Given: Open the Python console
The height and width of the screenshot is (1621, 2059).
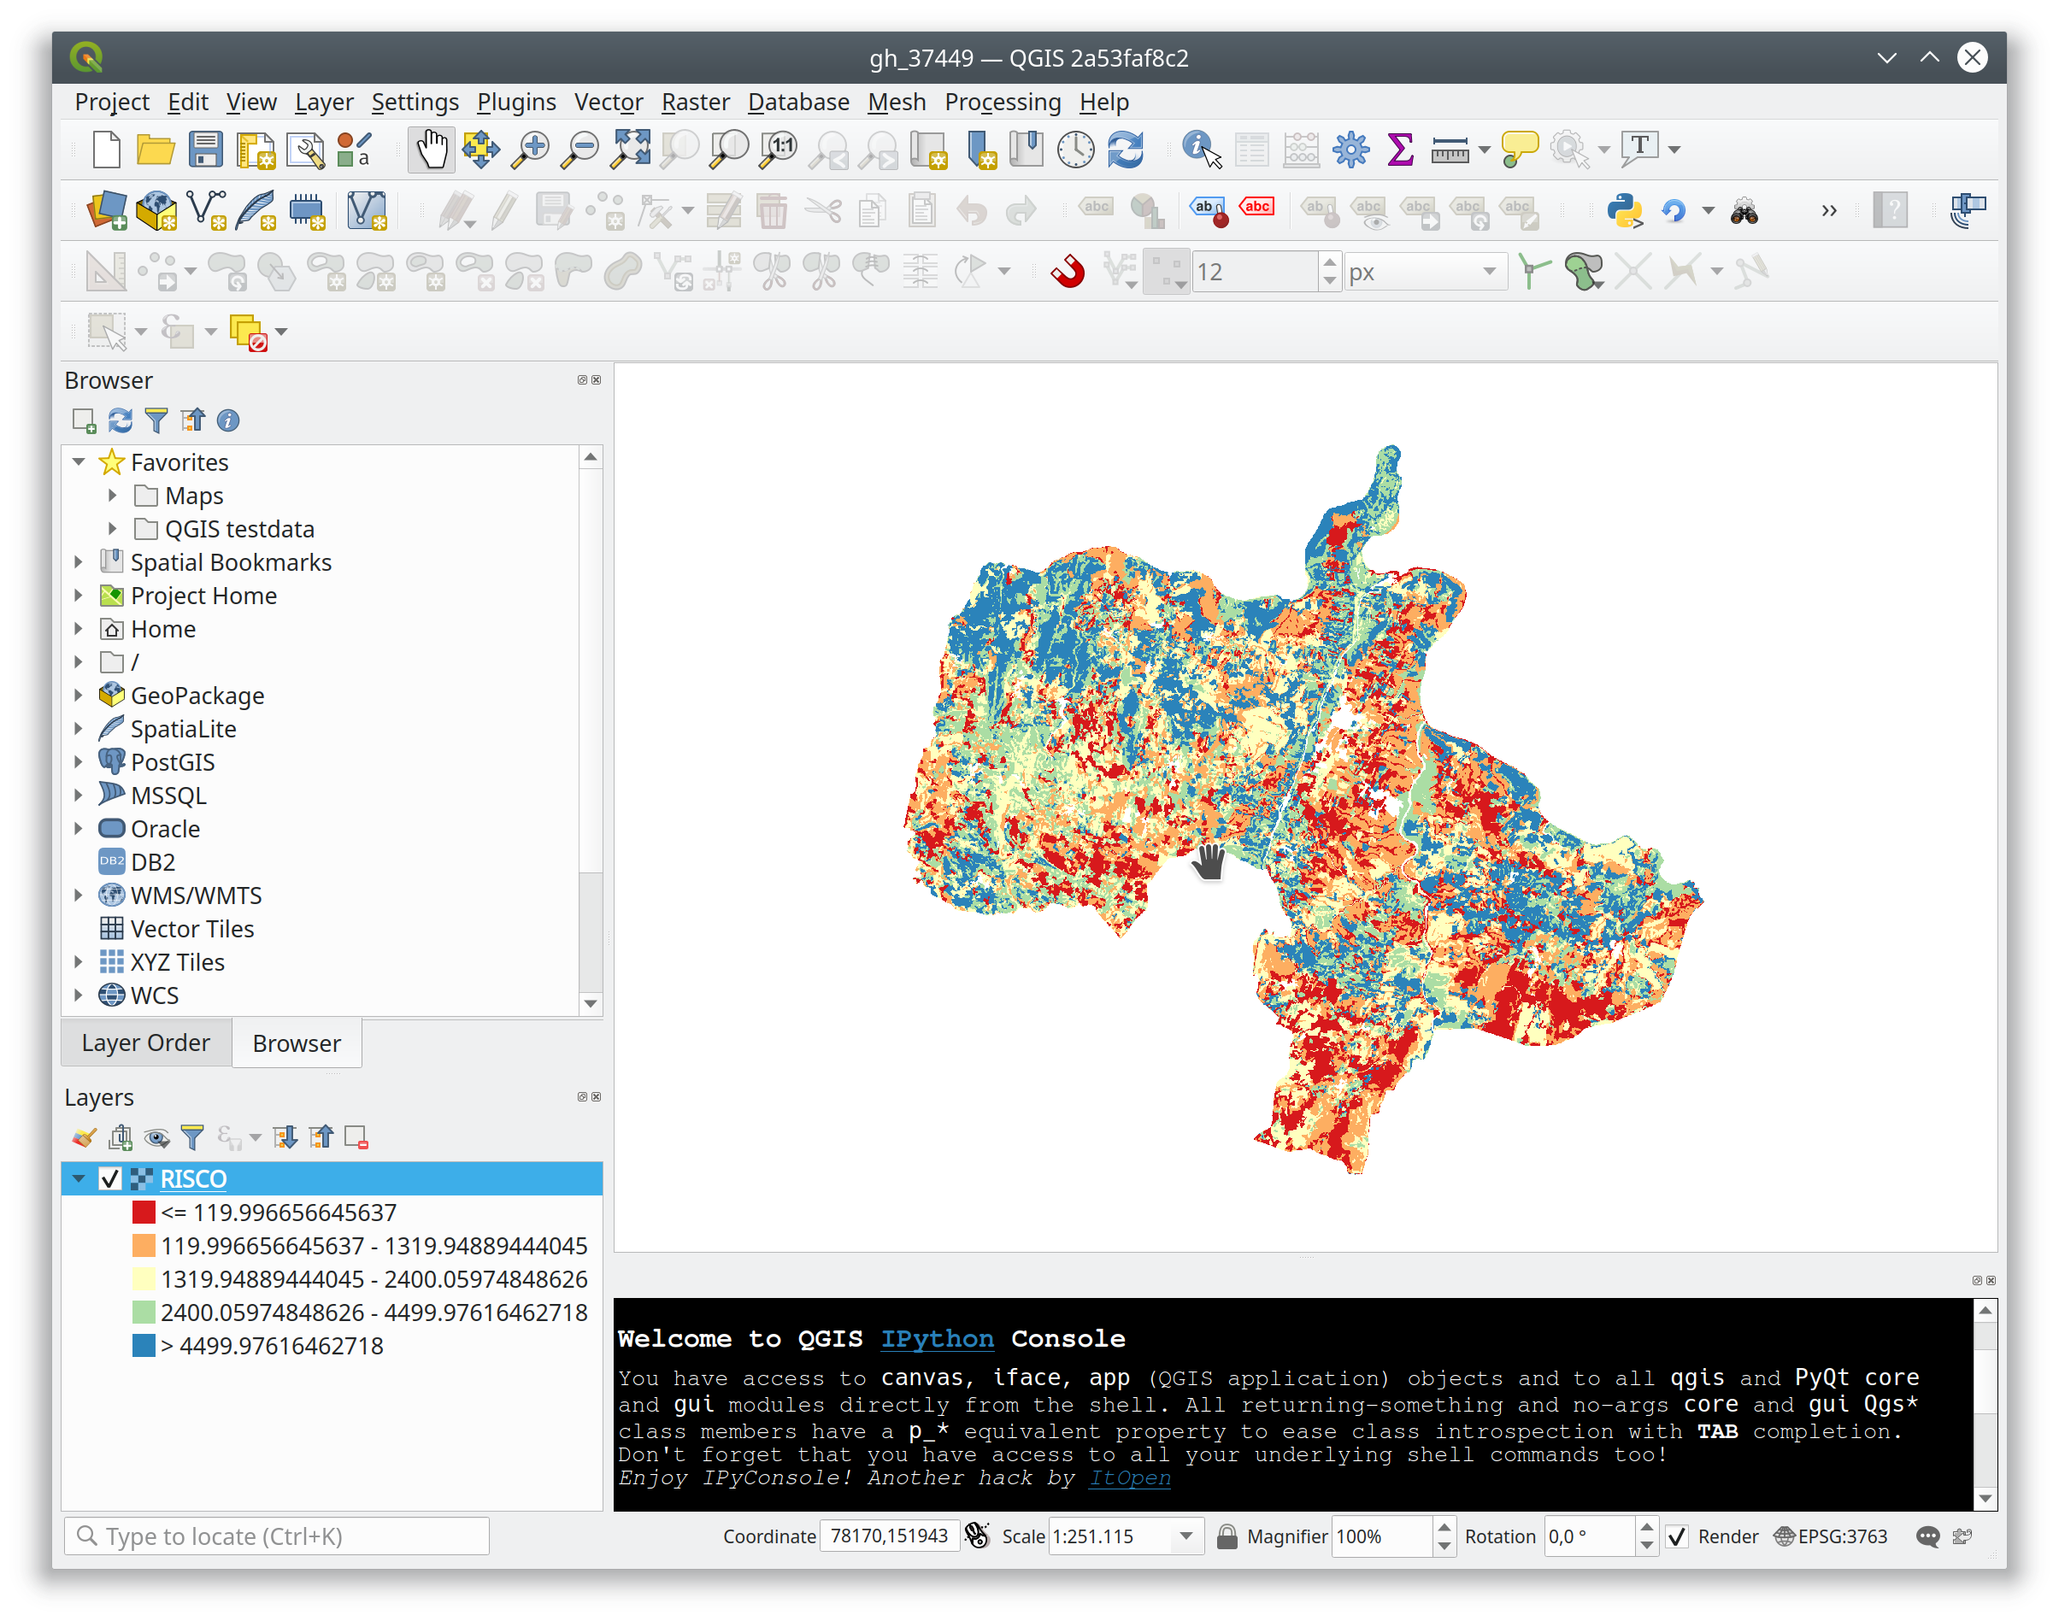Looking at the screenshot, I should point(1625,211).
